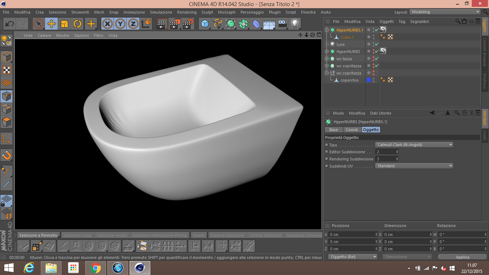Select the Rotate tool

click(77, 24)
